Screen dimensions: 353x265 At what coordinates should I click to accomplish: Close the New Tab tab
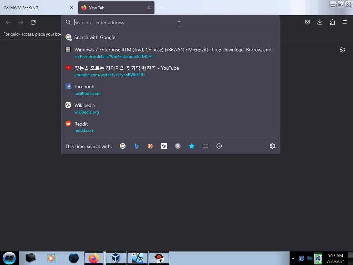149,8
